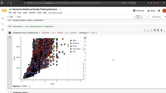Copy link to cell icon
166x93 pixels.
151,30
